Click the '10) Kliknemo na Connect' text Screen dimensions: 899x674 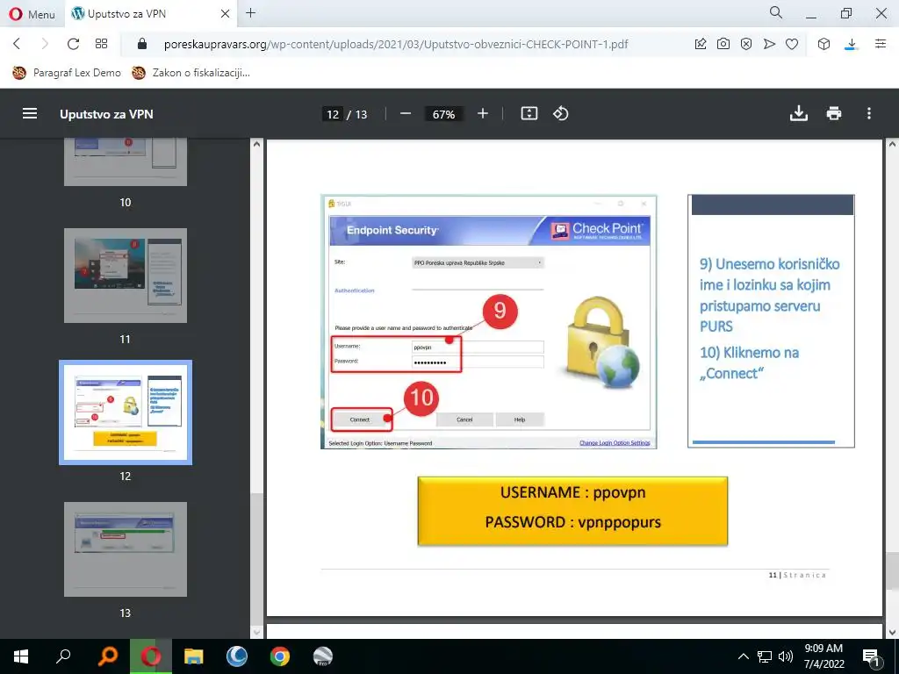click(749, 362)
